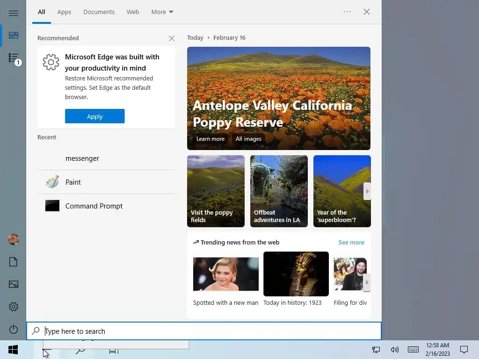The height and width of the screenshot is (359, 479).
Task: Click the Apply button
Action: 94,116
